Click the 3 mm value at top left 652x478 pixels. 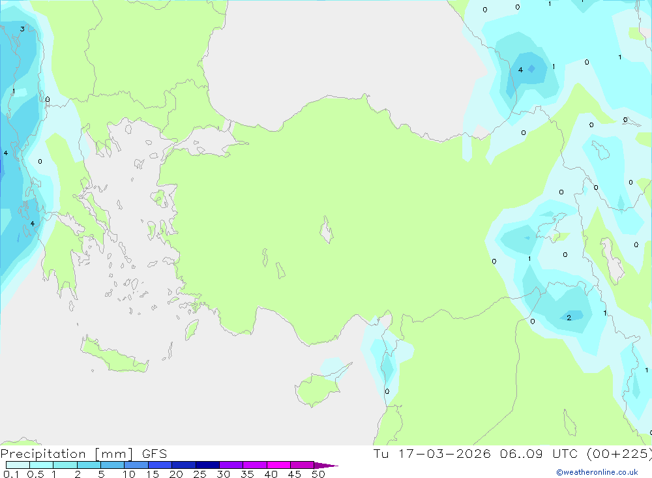22,29
